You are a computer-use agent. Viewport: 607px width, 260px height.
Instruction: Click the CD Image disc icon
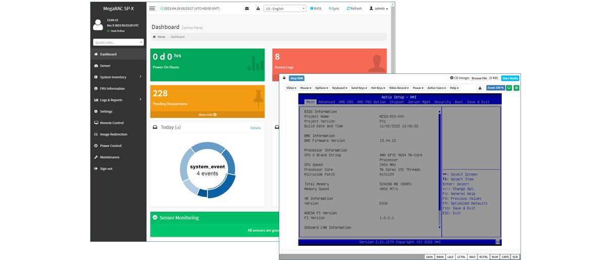[451, 78]
